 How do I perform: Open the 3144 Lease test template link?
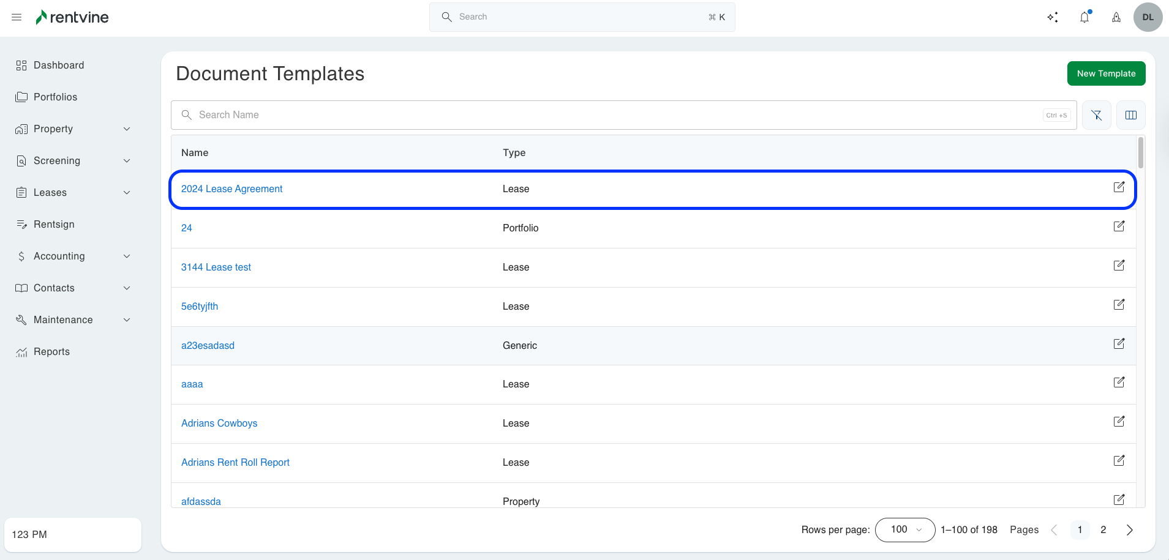pyautogui.click(x=216, y=267)
